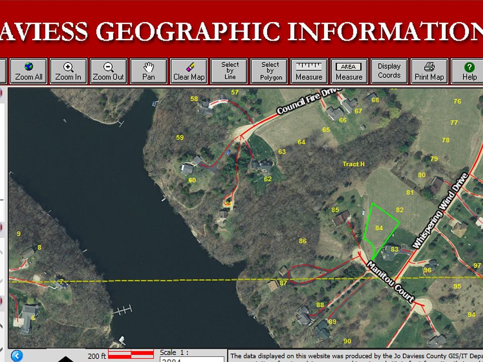Click the red 200 ft scale bar
Viewport: 483px width, 362px height.
click(x=131, y=354)
